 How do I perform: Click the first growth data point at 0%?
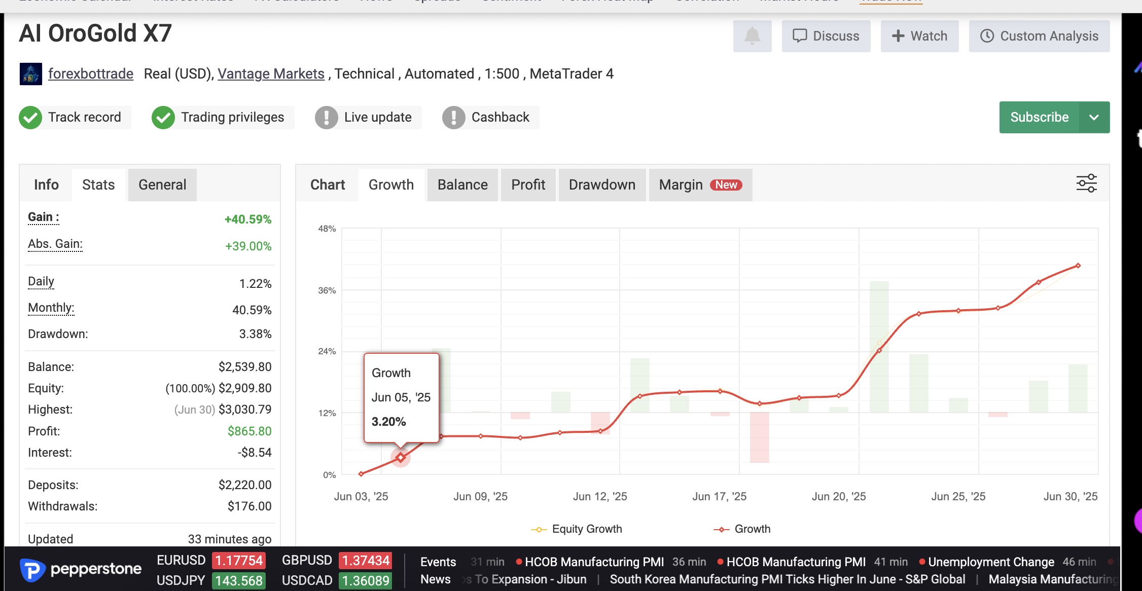(x=361, y=474)
